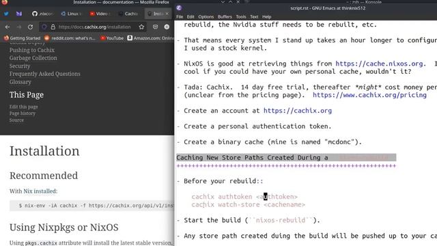Screen dimensions: 437x246
Task: Open the Emacs File menu
Action: click(x=180, y=16)
